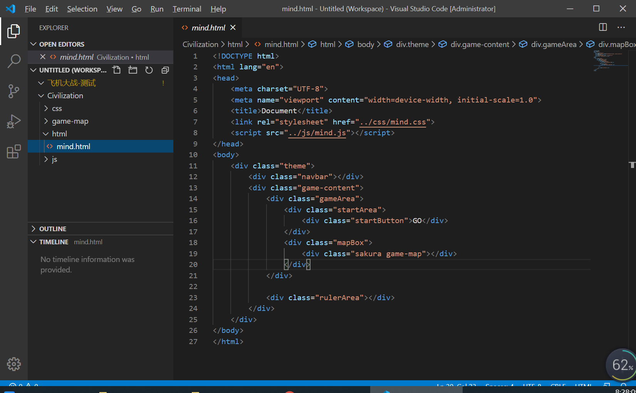Click the 62% circular usage widget

621,364
